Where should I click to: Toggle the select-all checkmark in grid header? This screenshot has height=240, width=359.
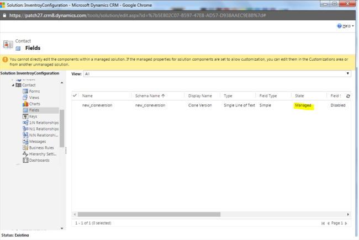pos(75,95)
